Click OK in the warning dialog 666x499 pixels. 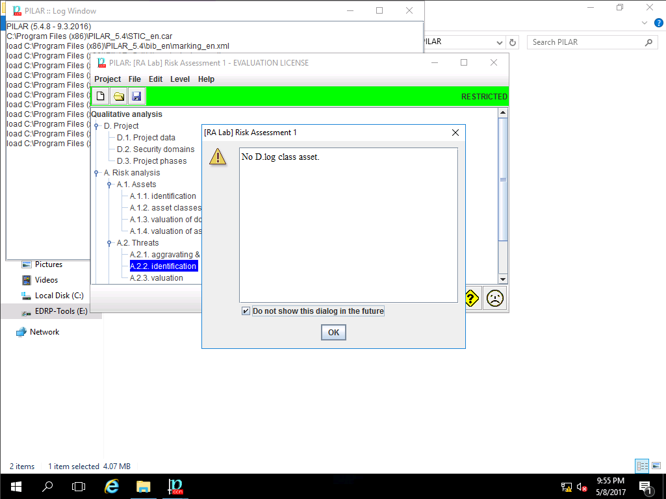pos(333,333)
